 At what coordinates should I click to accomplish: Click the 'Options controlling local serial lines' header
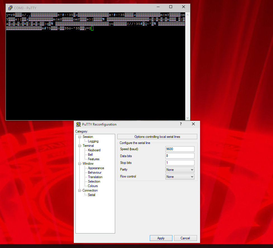pos(157,137)
